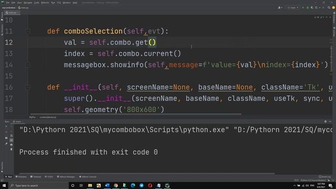Expand the profiler dropdown arrow
The width and height of the screenshot is (336, 189).
click(x=320, y=8)
